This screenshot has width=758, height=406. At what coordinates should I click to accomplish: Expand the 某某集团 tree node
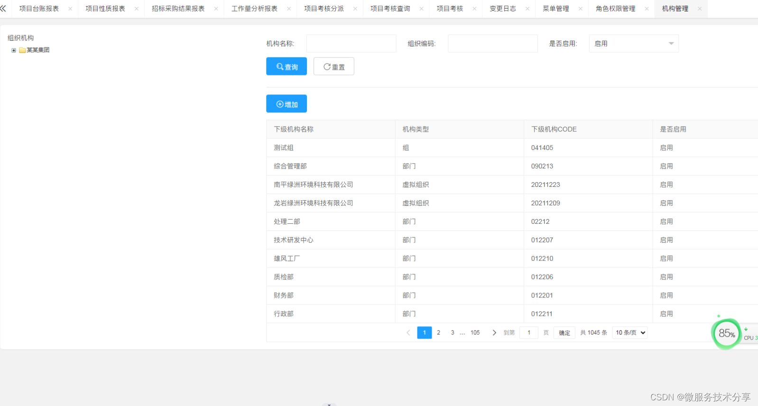[x=14, y=50]
